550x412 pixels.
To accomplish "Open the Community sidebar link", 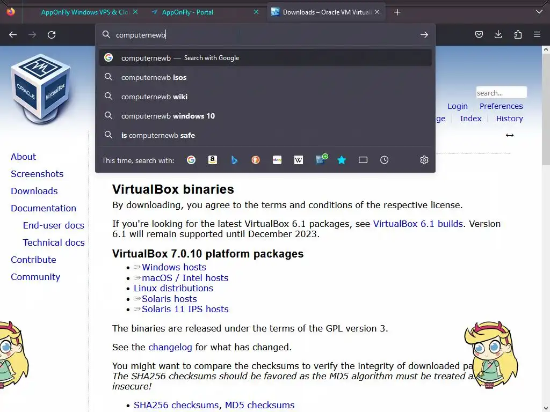I will [x=35, y=277].
